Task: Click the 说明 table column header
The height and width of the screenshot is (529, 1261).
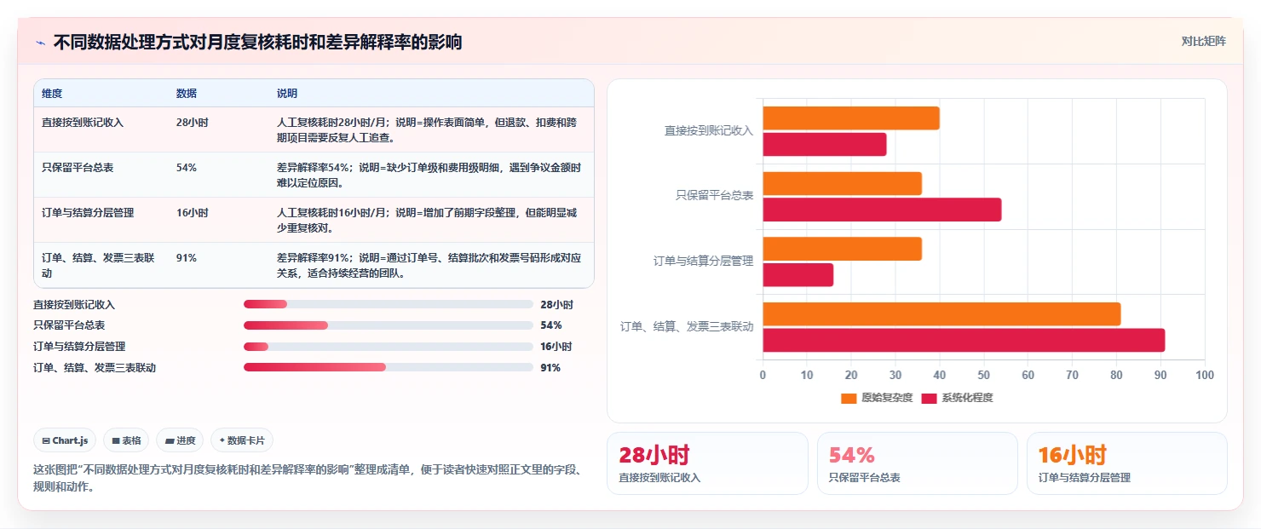Action: click(287, 93)
